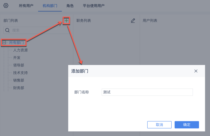The width and height of the screenshot is (210, 136).
Task: Select the 财务部 department
Action: point(19,88)
